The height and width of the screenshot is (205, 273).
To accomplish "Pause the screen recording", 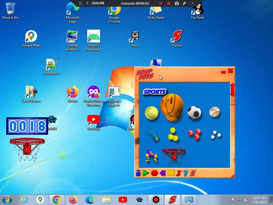I will [161, 3].
